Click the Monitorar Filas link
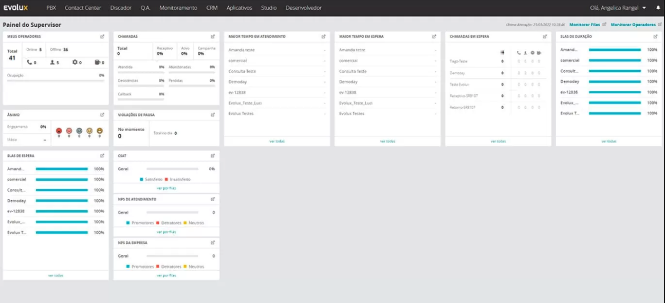The height and width of the screenshot is (303, 665). click(x=585, y=24)
